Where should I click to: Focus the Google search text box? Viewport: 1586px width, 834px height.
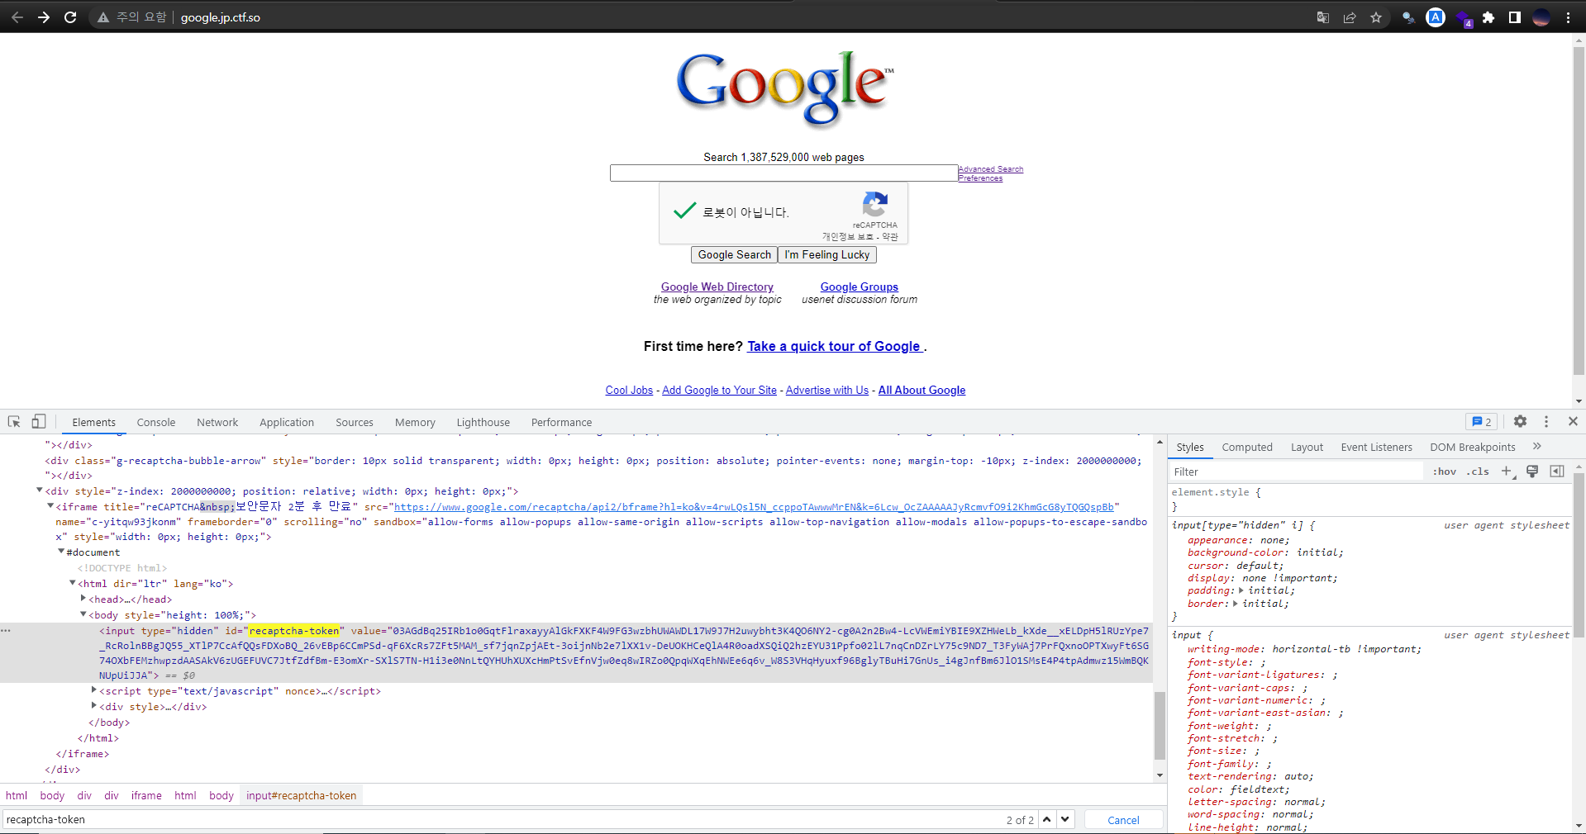[783, 173]
